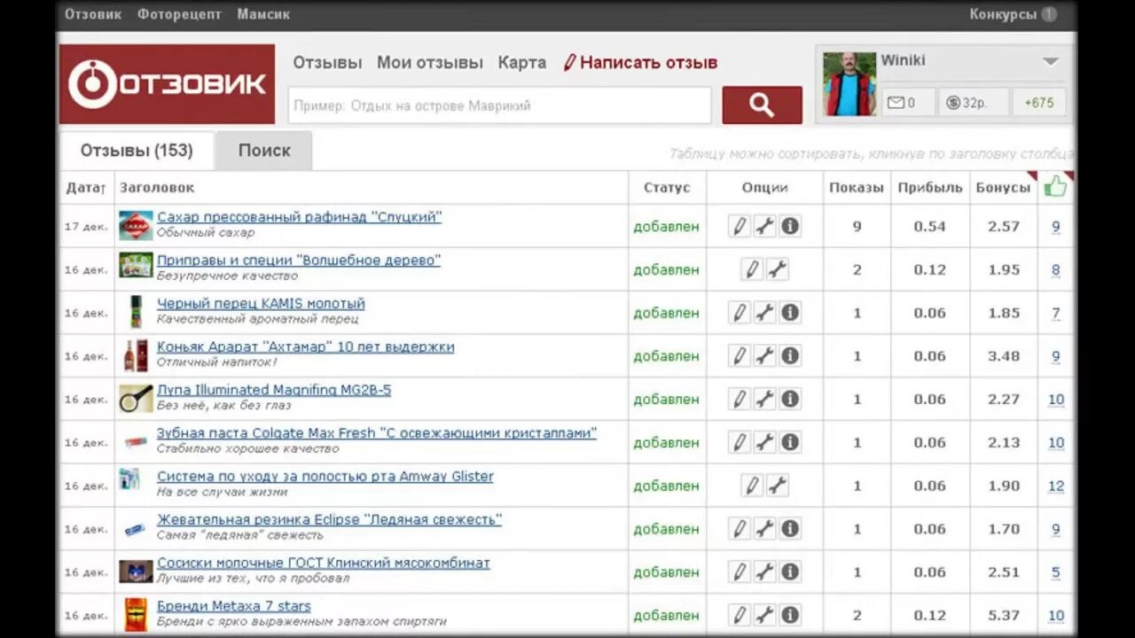Click in the search input field

(x=500, y=105)
